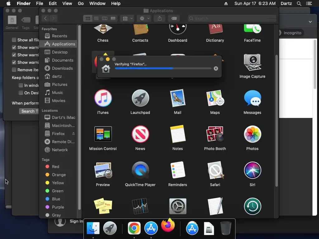Screen dimensions: 319x239
Task: Select the Photo Booth app icon
Action: coord(215,134)
